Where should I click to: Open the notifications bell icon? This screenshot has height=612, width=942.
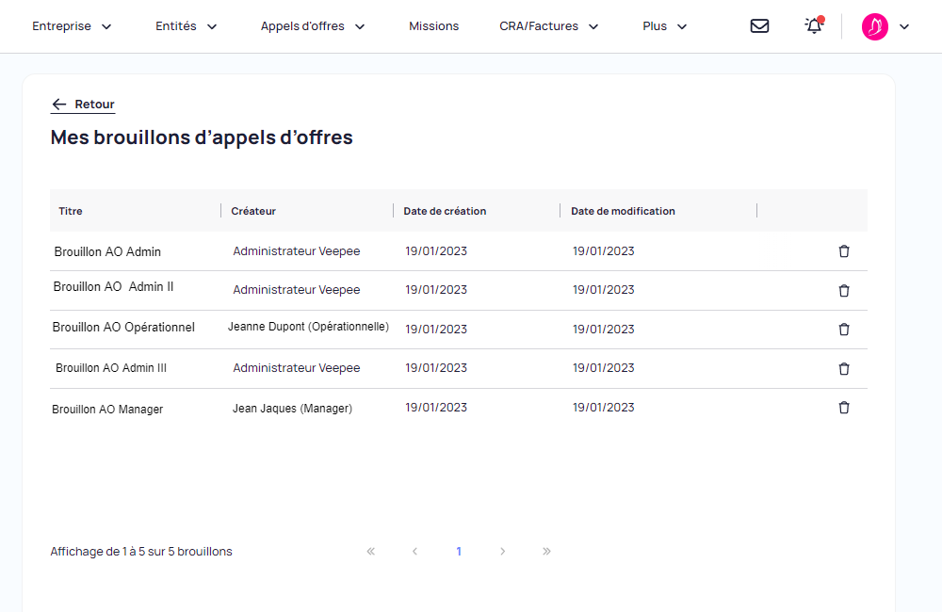(814, 25)
